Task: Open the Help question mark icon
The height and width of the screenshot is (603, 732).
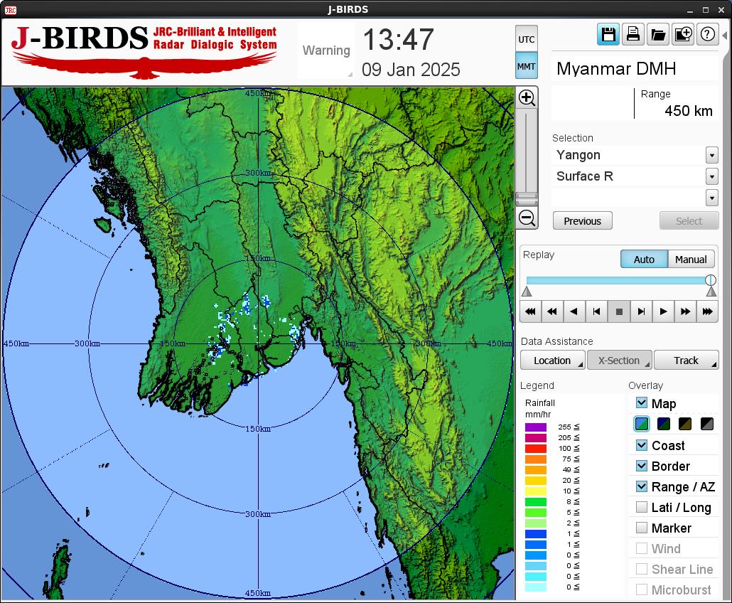Action: [707, 35]
